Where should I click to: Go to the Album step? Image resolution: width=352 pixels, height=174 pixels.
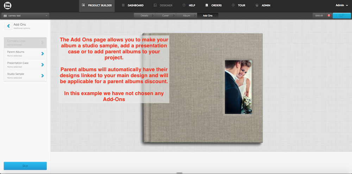(x=187, y=16)
